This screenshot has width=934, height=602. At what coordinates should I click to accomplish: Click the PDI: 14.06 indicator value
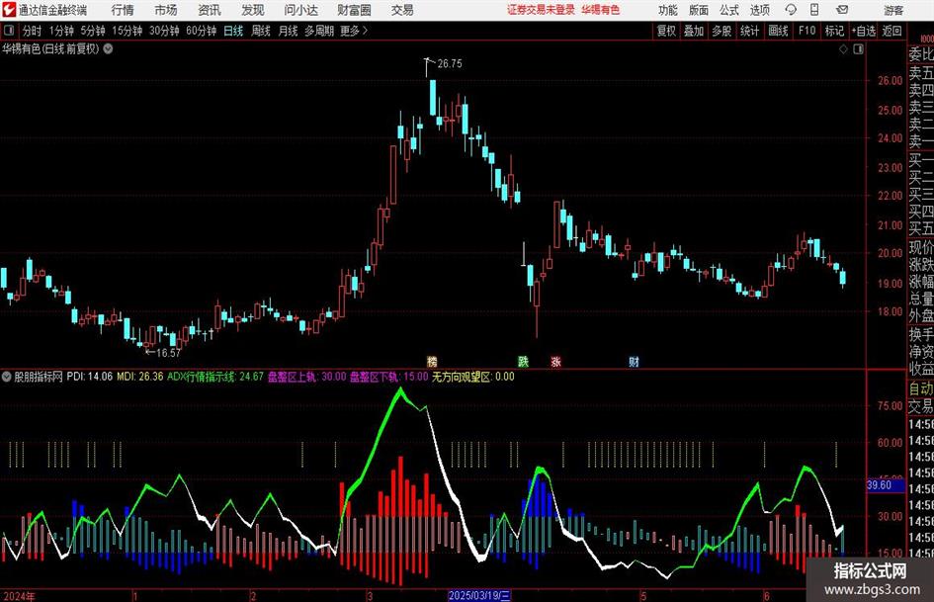pos(89,377)
